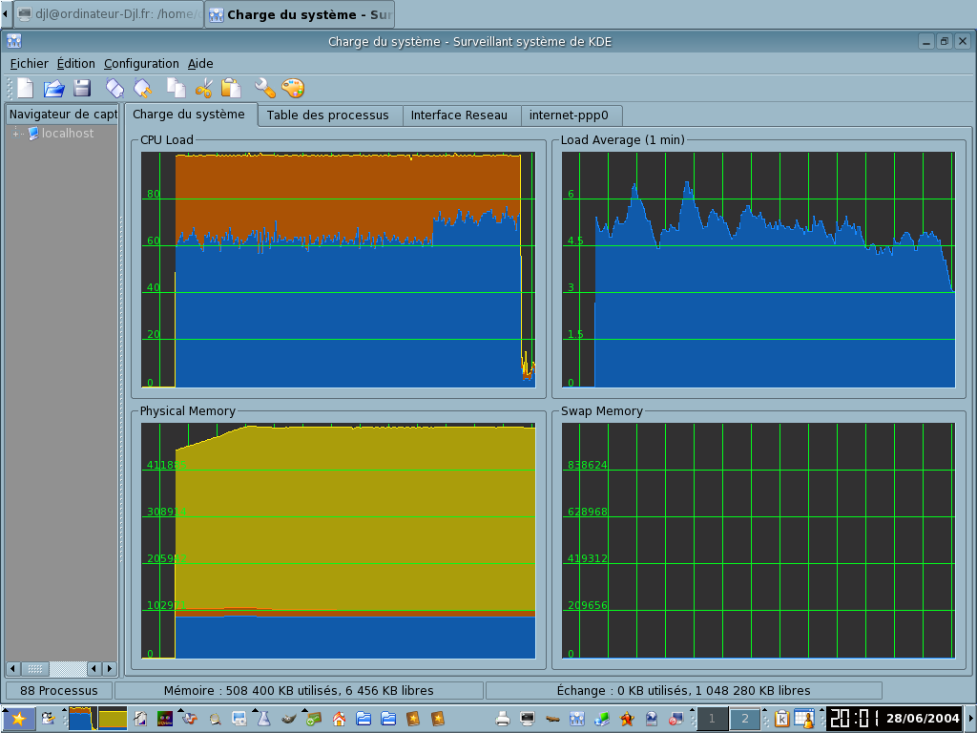Image resolution: width=977 pixels, height=733 pixels.
Task: Click the sensor browser horizontal scrollbar right arrow
Action: pyautogui.click(x=110, y=669)
